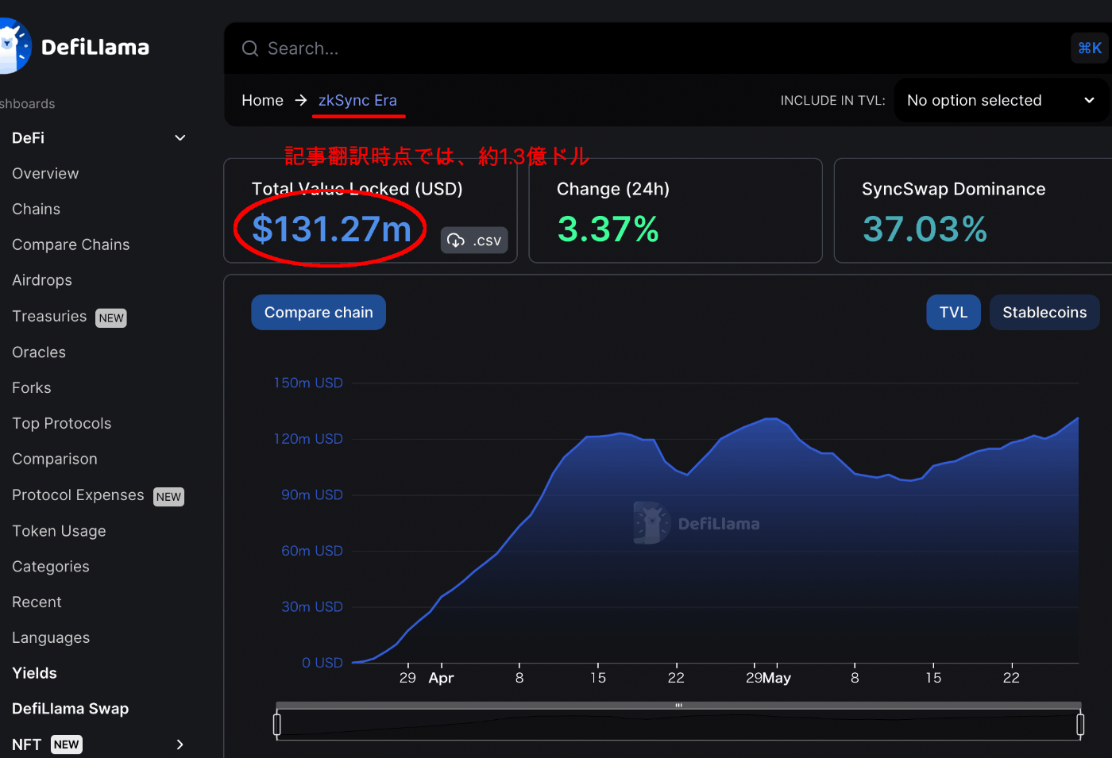
Task: Go to Home breadcrumb link
Action: [x=262, y=100]
